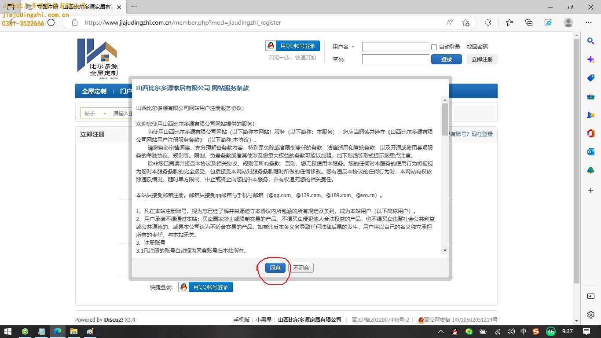
Task: Open the 全屋定制 navigation tab
Action: point(94,91)
